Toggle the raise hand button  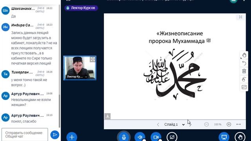point(240,137)
